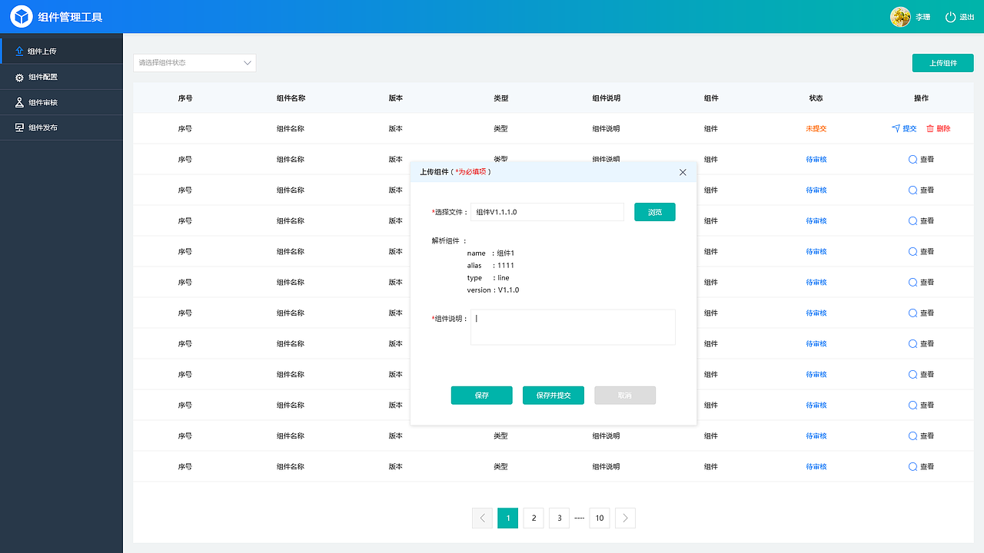Screen dimensions: 984x553
Task: Click the 上传组件 button at top right
Action: click(942, 63)
